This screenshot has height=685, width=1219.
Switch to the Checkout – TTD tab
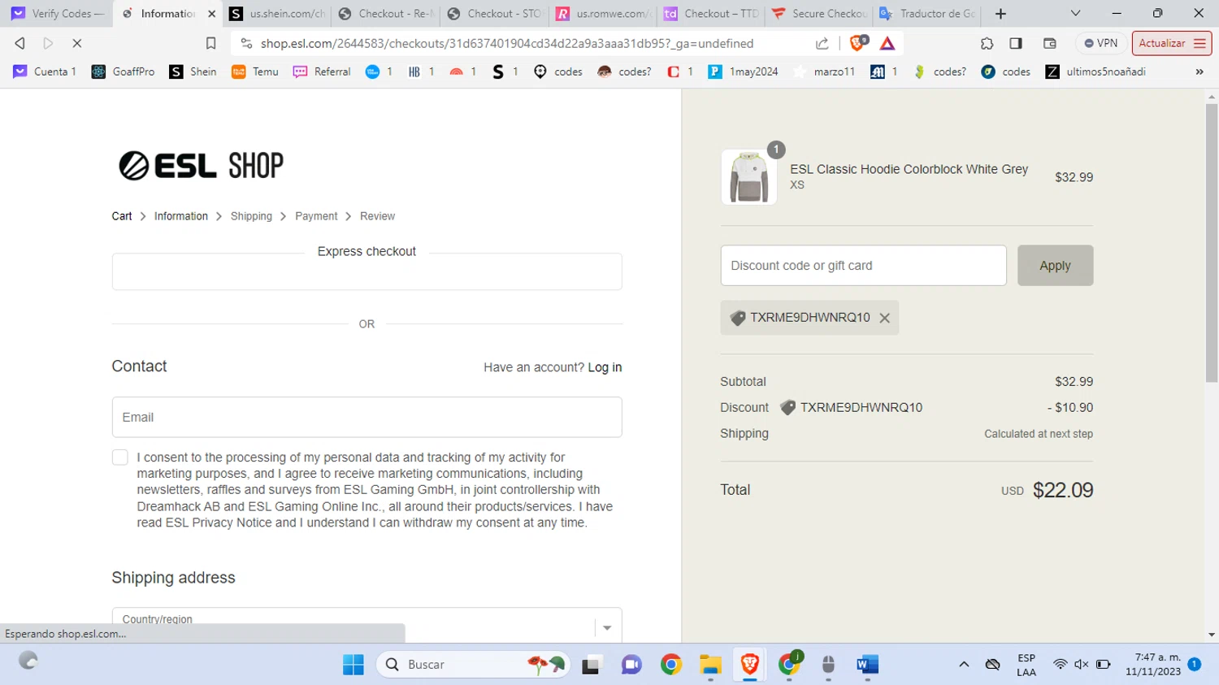coord(713,14)
